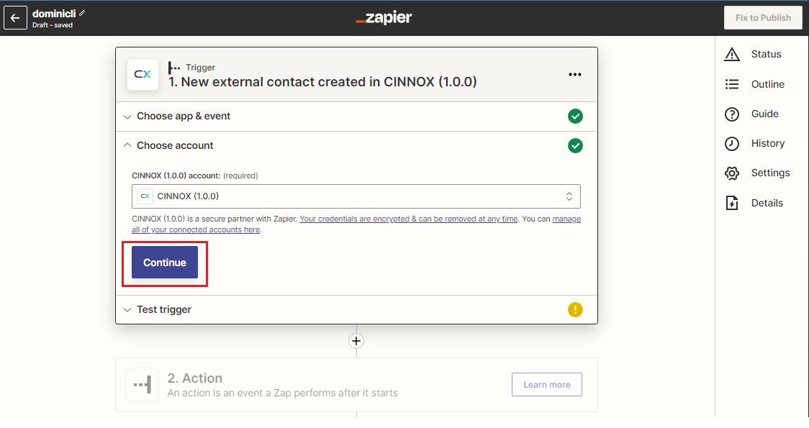Open the Outline list icon

pyautogui.click(x=731, y=84)
